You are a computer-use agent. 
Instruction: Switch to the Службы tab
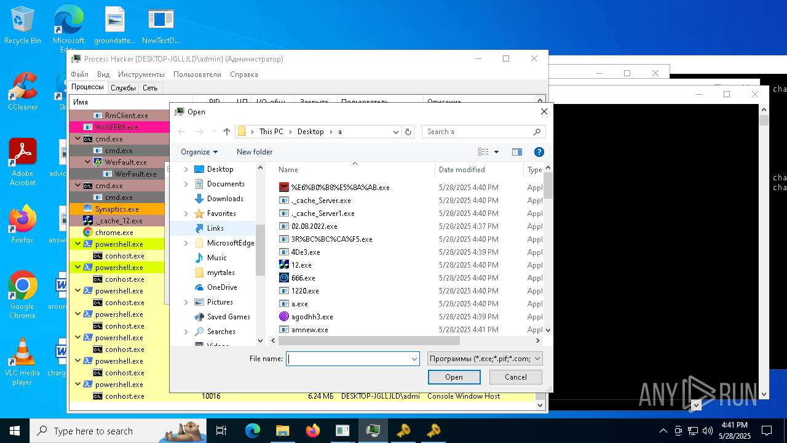tap(123, 88)
